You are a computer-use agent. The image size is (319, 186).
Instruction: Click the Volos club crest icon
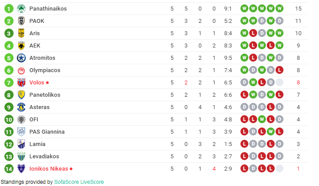click(x=21, y=82)
